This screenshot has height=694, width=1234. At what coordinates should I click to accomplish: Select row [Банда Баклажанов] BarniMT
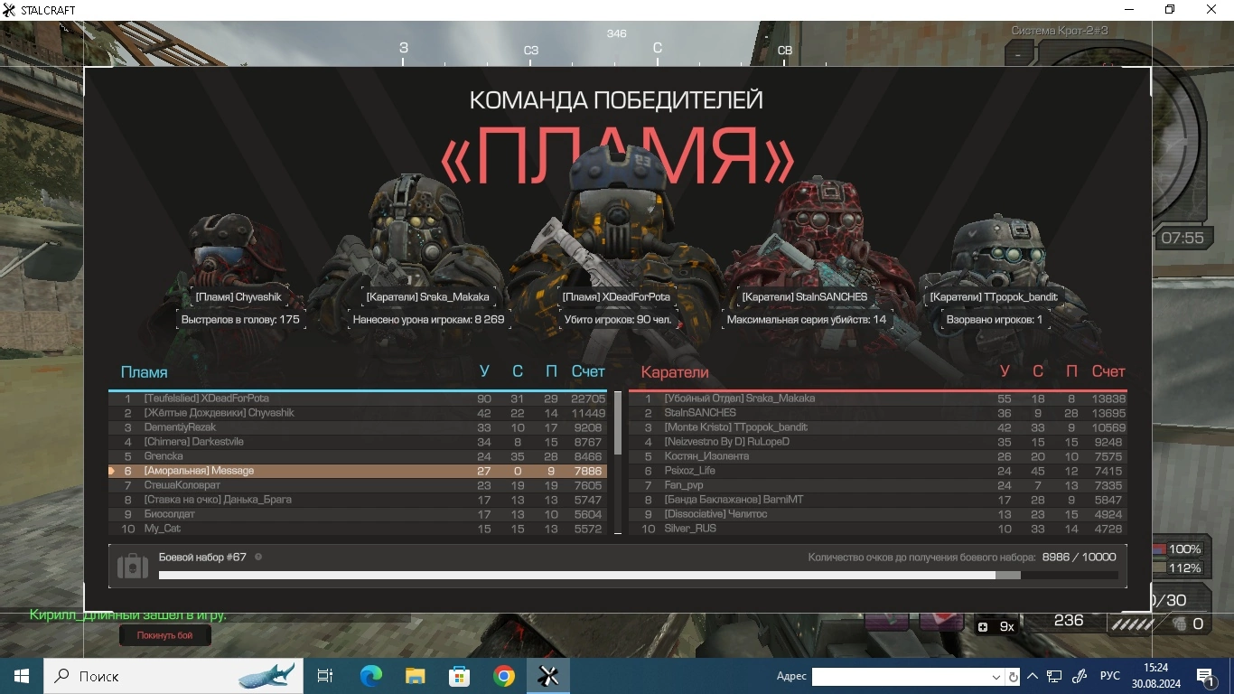(x=878, y=500)
